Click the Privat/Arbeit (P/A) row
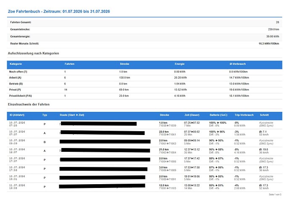Viewport: 290px width, 201px height. [x=145, y=96]
